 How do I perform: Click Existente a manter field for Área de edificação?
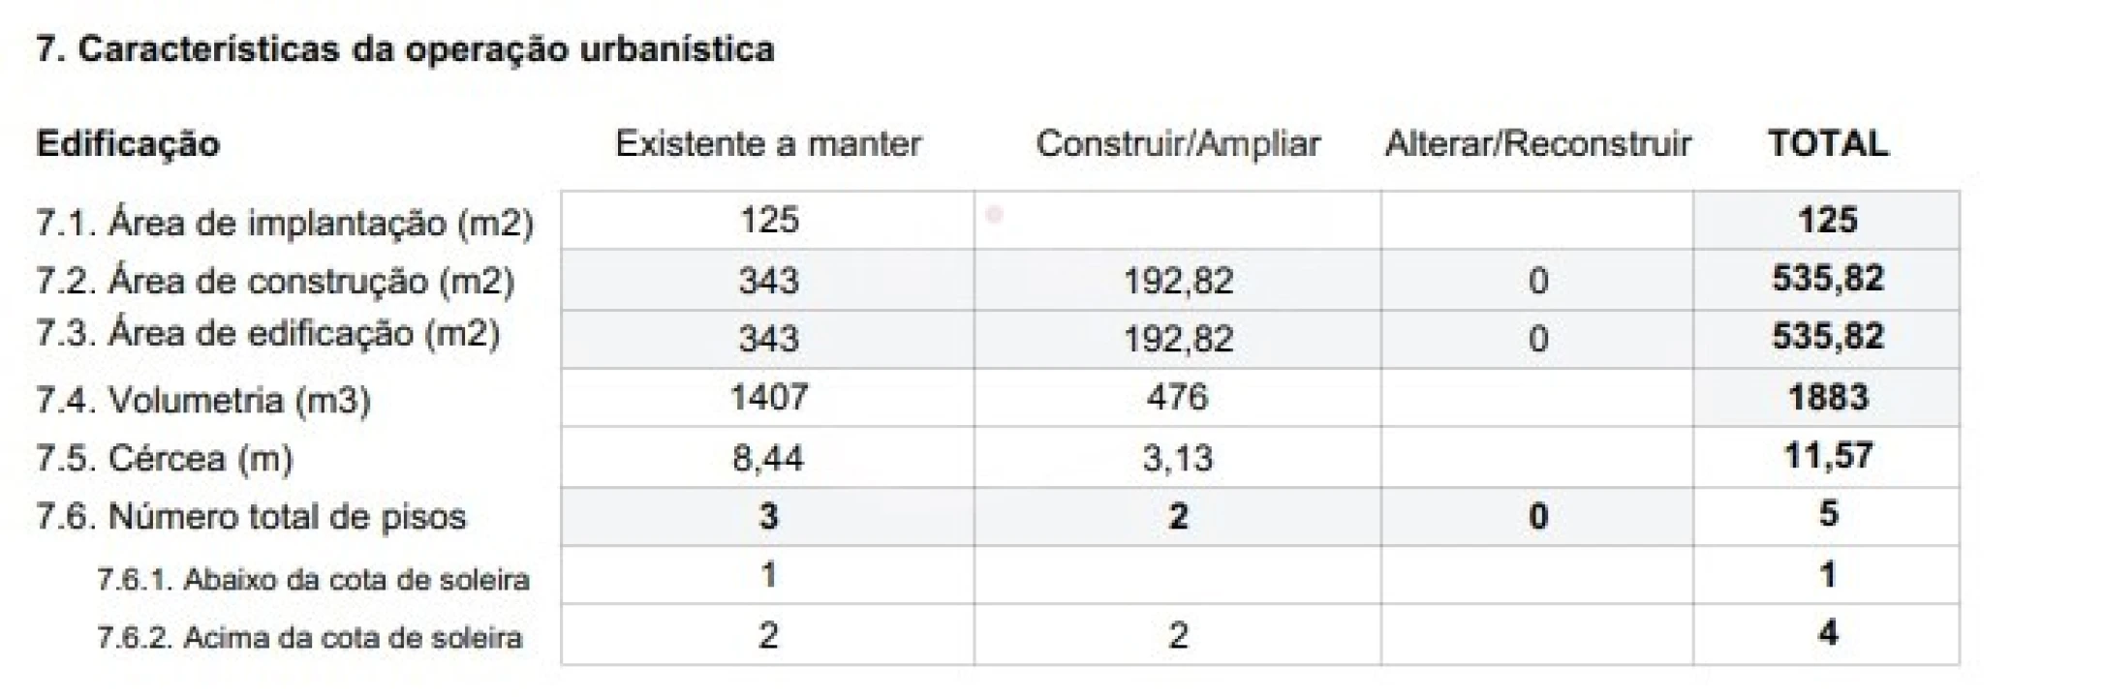768,339
